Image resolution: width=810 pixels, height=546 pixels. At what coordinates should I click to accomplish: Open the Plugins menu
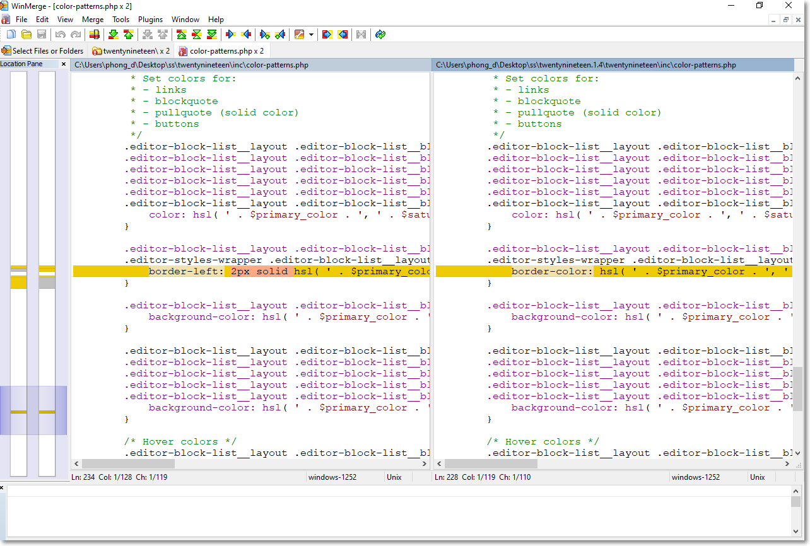[150, 20]
